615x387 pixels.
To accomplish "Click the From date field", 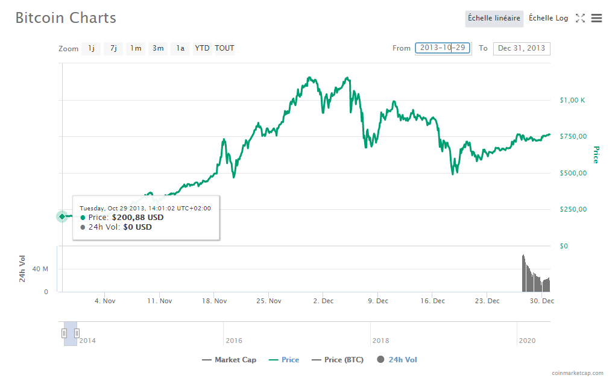I will [443, 48].
